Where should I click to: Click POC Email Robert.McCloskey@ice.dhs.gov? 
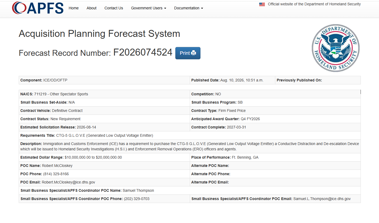[58, 182]
